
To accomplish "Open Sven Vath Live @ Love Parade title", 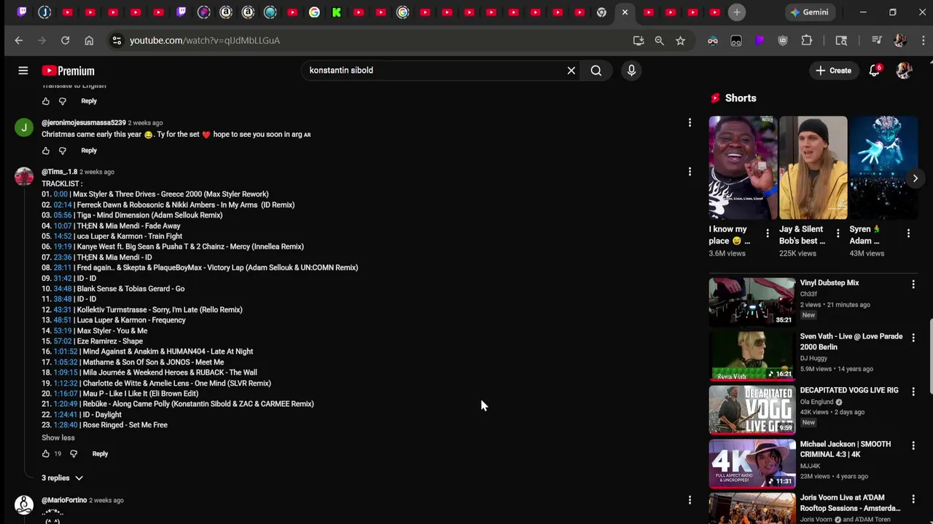I will pyautogui.click(x=851, y=342).
